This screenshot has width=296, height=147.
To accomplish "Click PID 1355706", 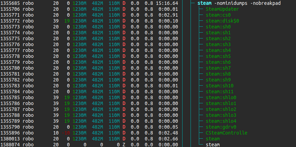I will (x=10, y=9).
